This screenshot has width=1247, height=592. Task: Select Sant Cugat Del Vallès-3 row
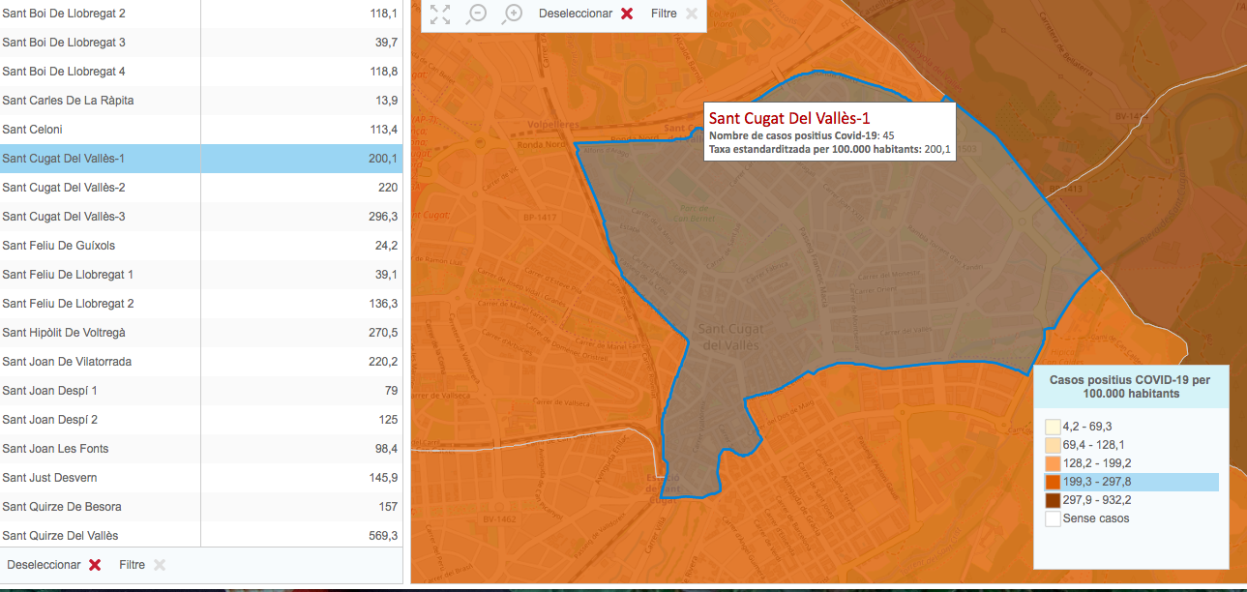tap(200, 217)
